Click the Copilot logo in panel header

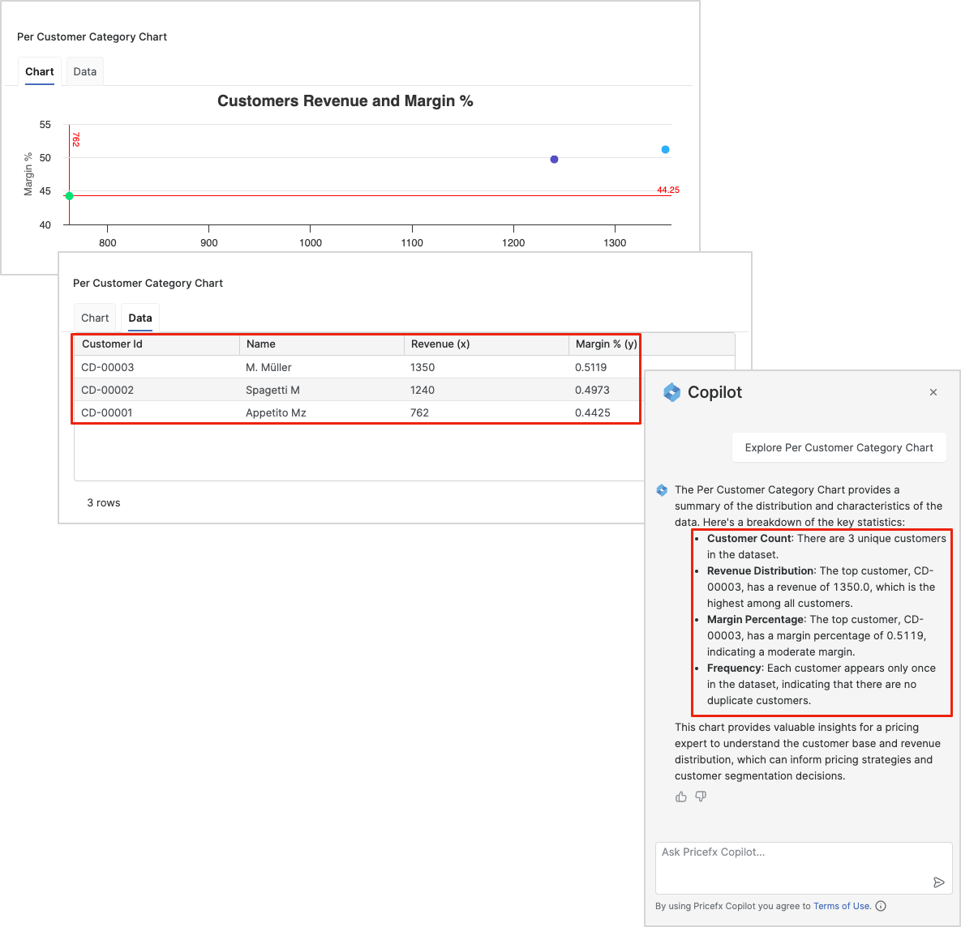672,392
